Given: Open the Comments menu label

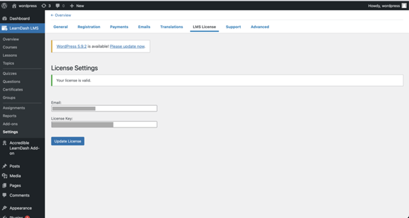Looking at the screenshot, I should tap(20, 195).
